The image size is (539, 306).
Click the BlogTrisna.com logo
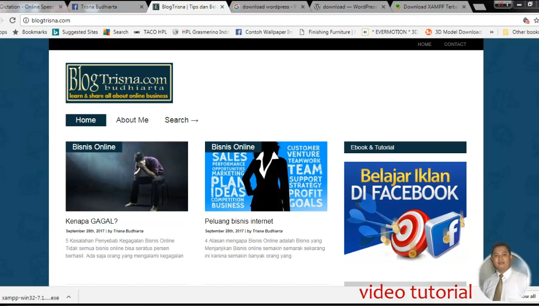(119, 83)
